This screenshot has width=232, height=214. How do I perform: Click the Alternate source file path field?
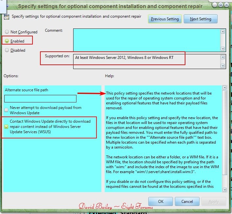(x=40, y=98)
